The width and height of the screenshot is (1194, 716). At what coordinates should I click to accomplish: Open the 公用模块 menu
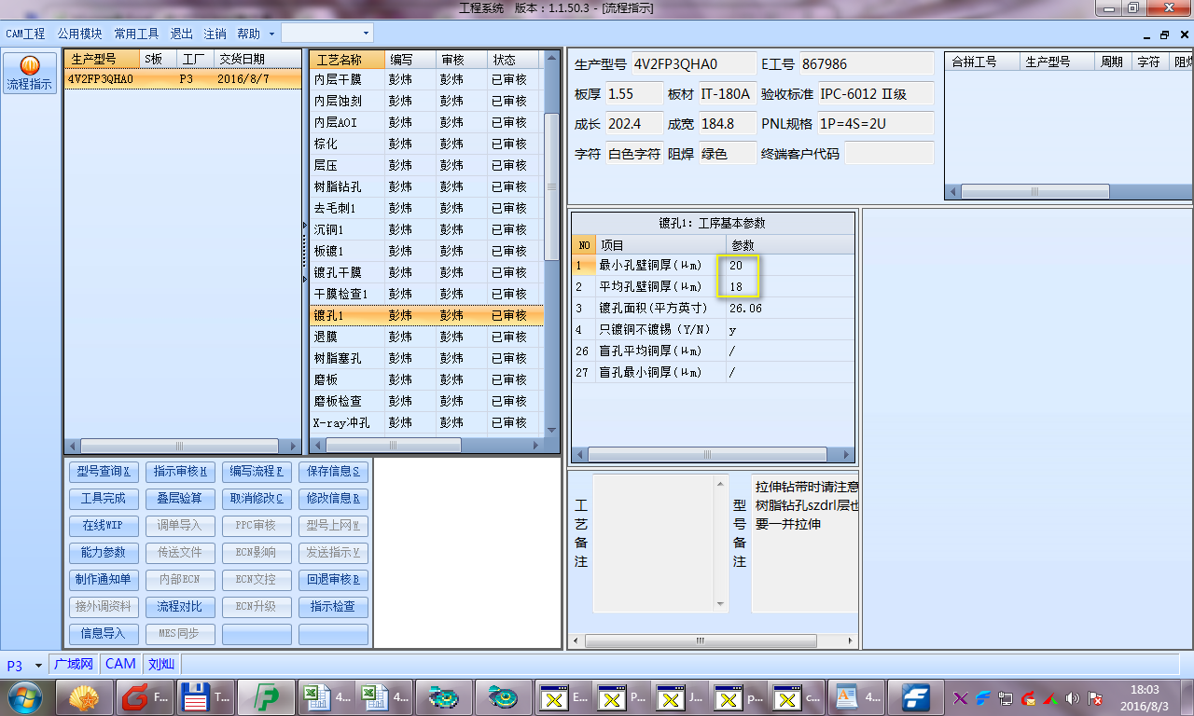click(x=79, y=34)
